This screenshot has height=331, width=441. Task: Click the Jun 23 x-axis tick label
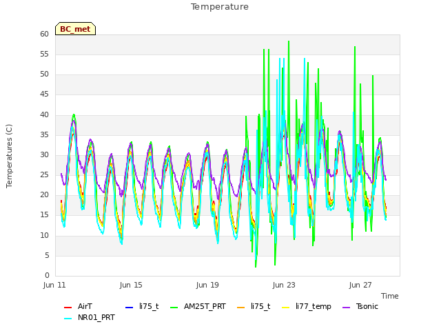pos(284,285)
